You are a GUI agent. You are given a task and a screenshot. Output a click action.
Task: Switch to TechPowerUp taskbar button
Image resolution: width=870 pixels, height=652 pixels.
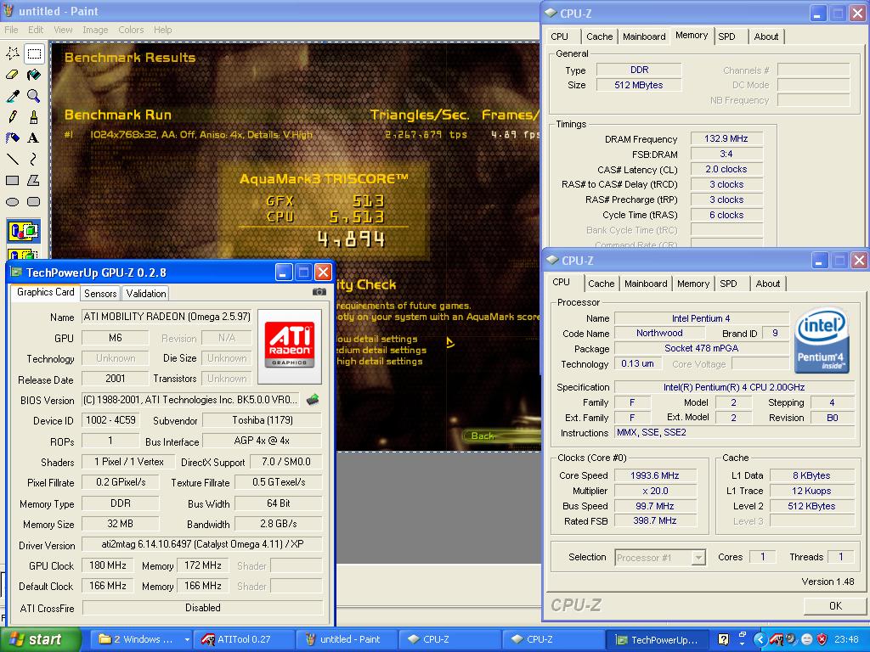[657, 639]
